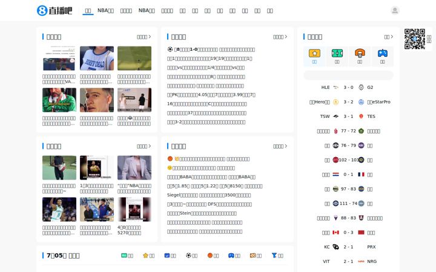Open thumbnail of man holding basketball outdoors
436x272 pixels.
pos(59,167)
